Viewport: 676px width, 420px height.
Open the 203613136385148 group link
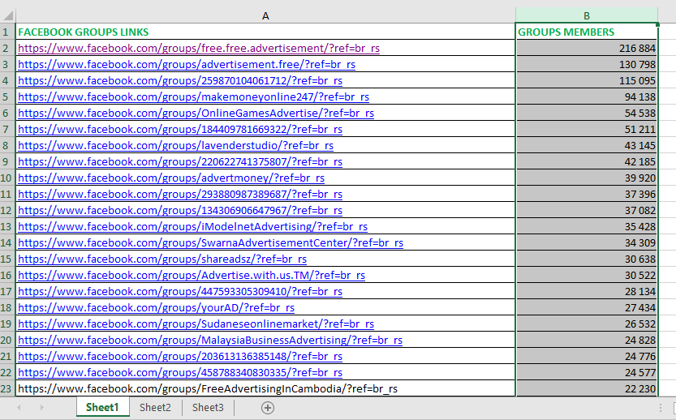[x=180, y=357]
